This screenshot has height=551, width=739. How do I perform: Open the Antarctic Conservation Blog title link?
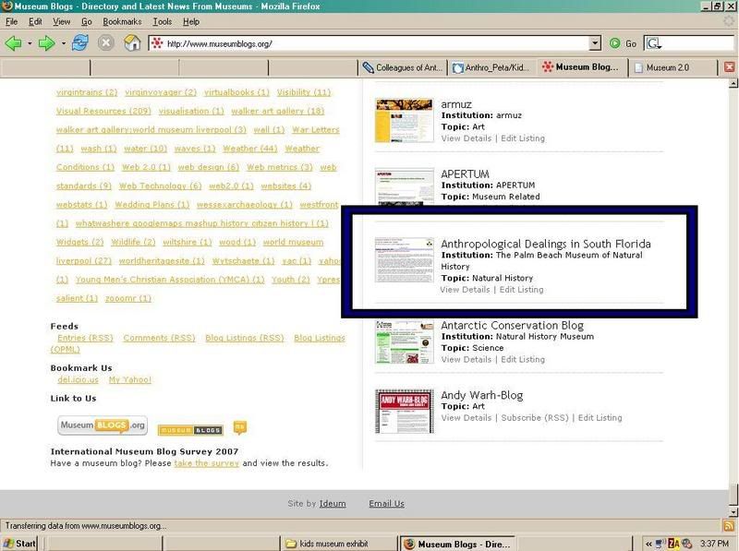click(513, 326)
